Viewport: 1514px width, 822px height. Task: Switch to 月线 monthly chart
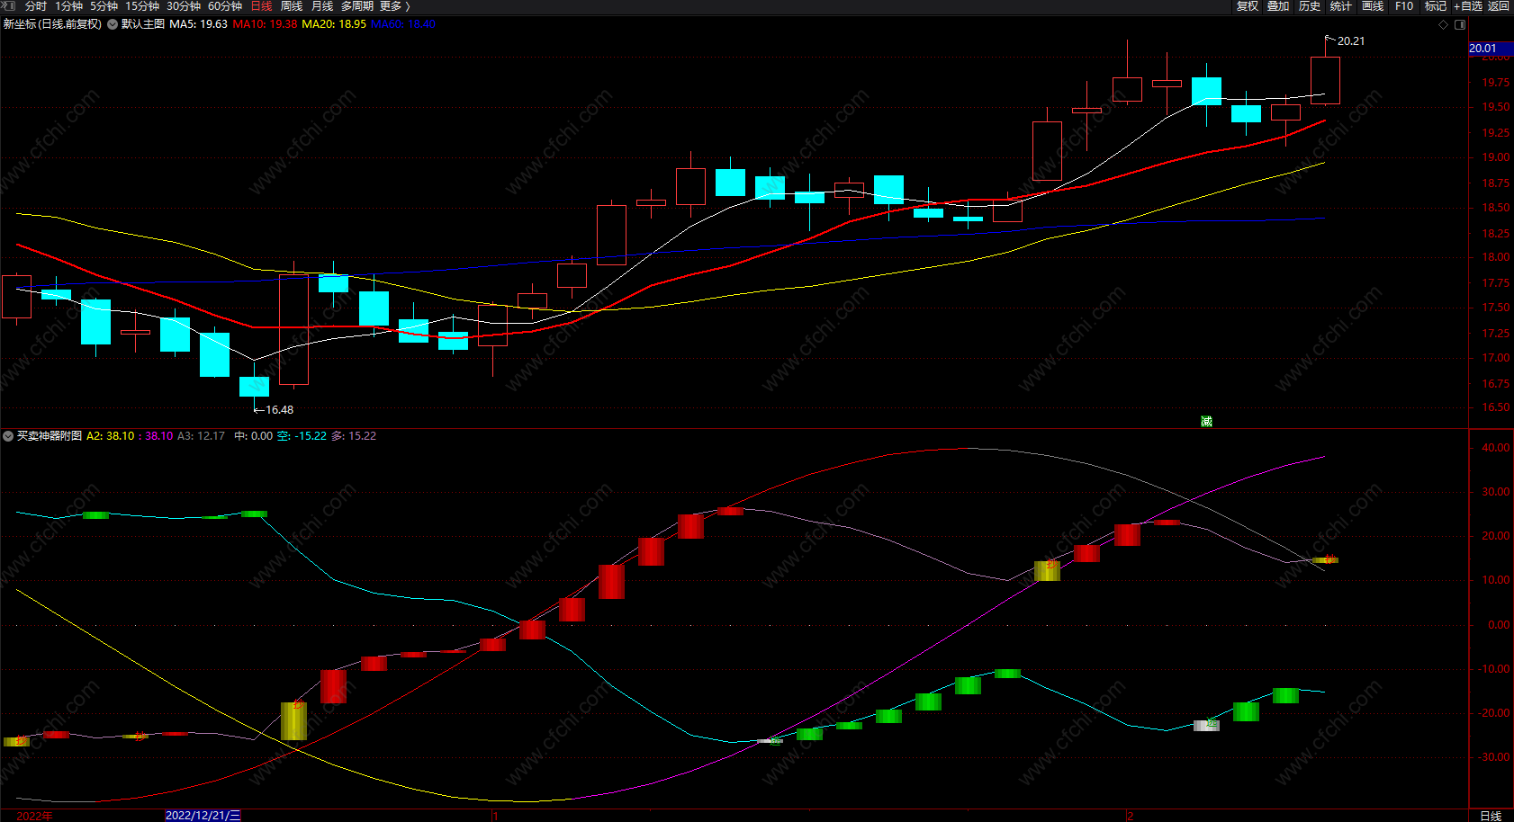322,6
